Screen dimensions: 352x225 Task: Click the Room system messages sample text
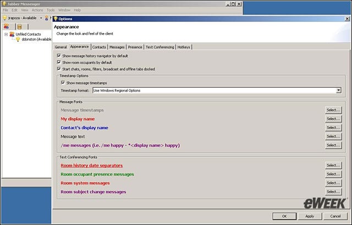(85, 183)
